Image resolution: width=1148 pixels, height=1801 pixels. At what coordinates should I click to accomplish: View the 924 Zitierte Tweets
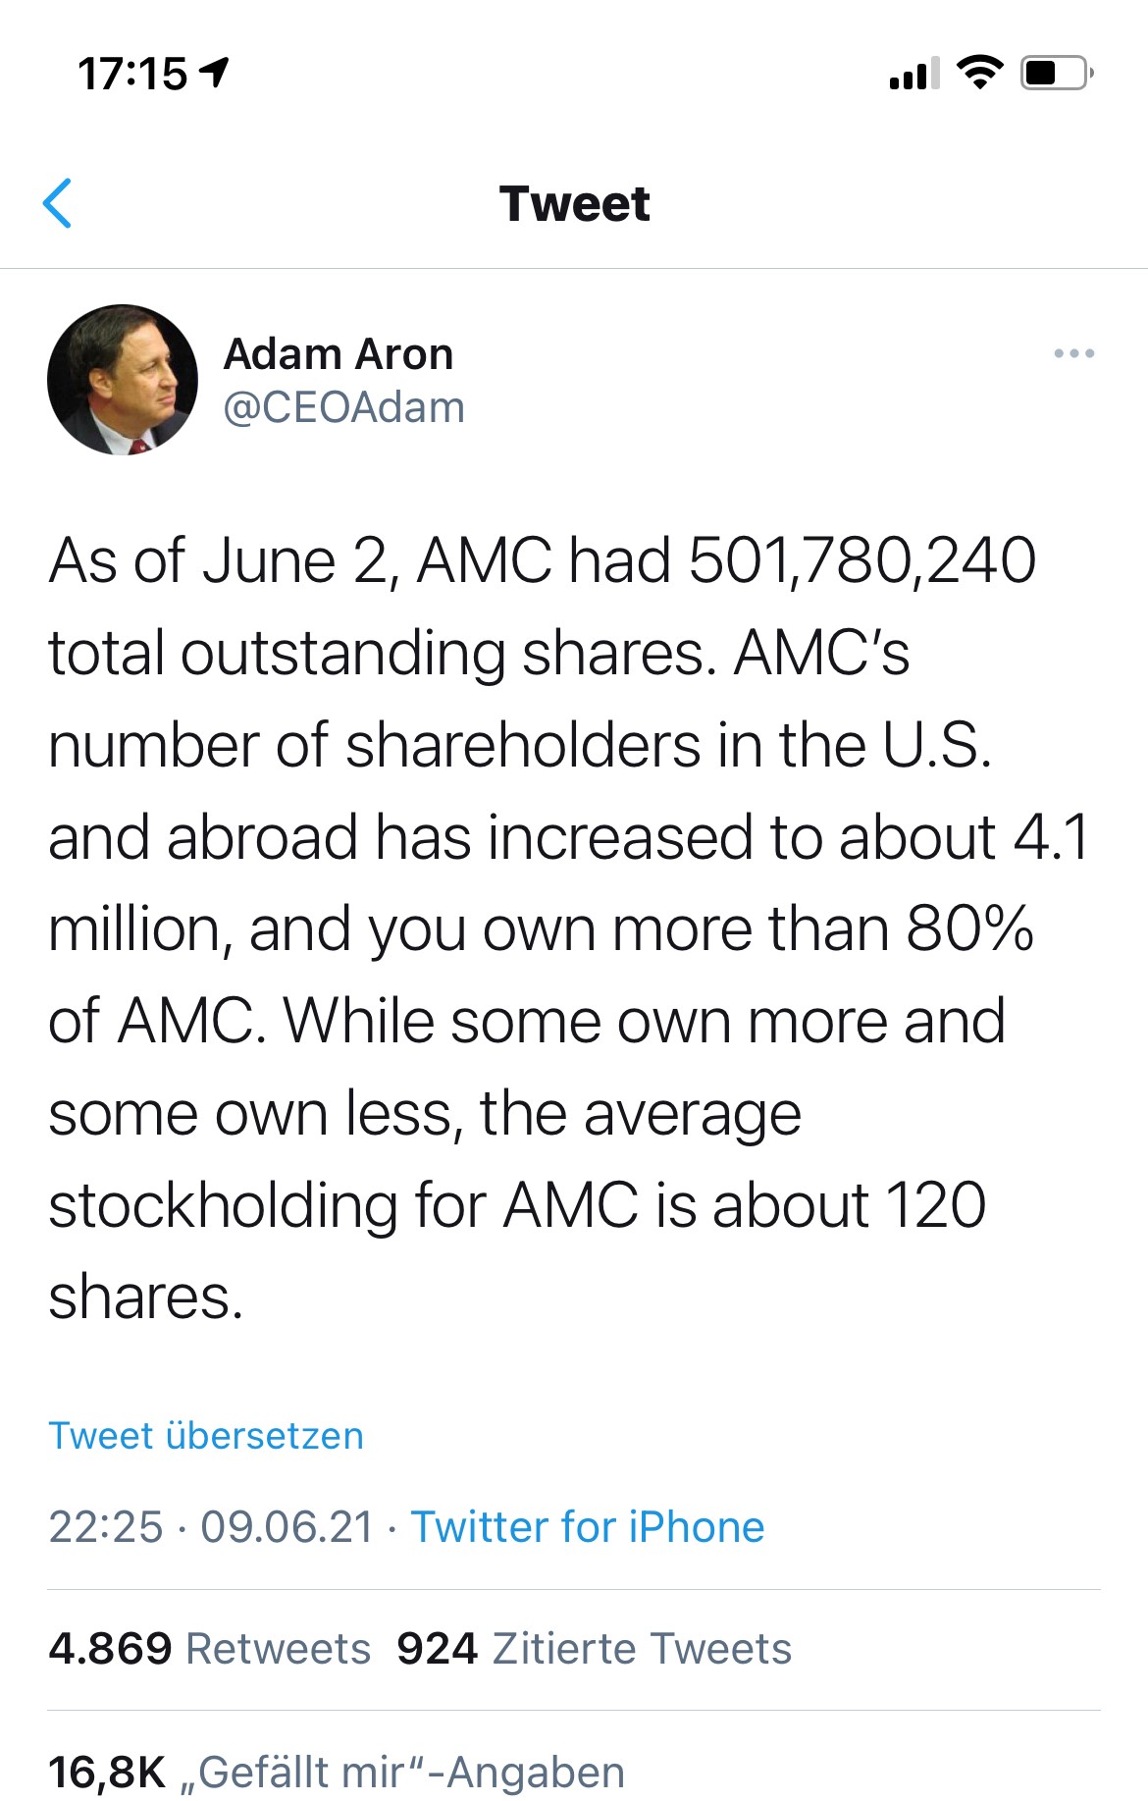pos(591,1648)
